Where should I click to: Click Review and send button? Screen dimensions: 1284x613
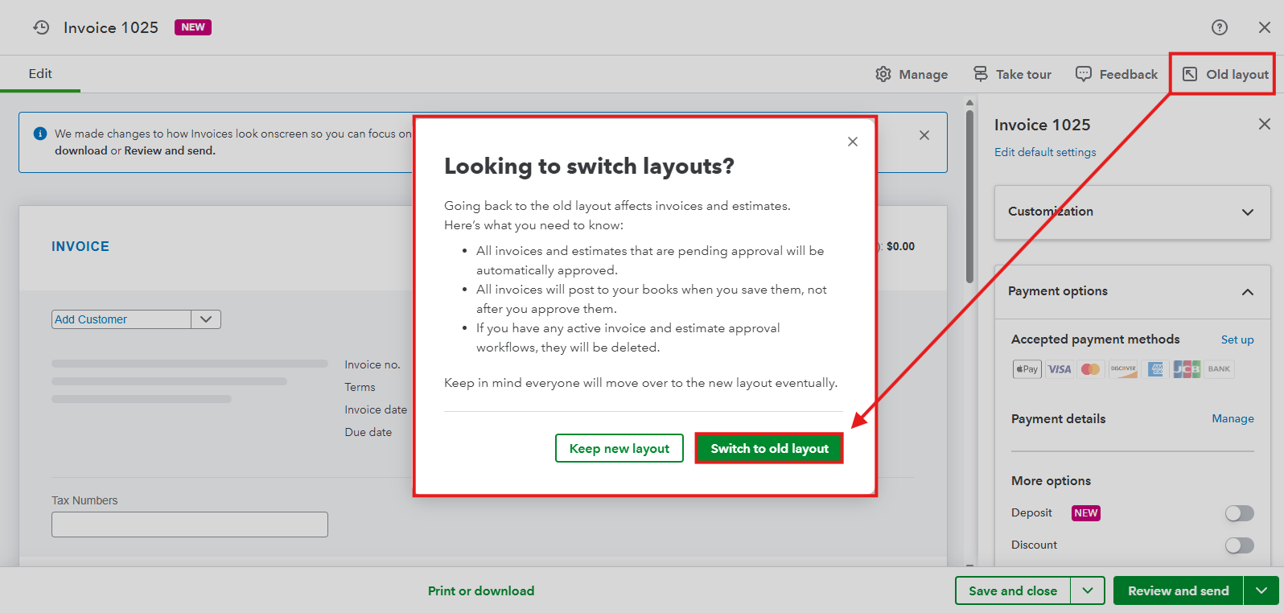(x=1179, y=590)
